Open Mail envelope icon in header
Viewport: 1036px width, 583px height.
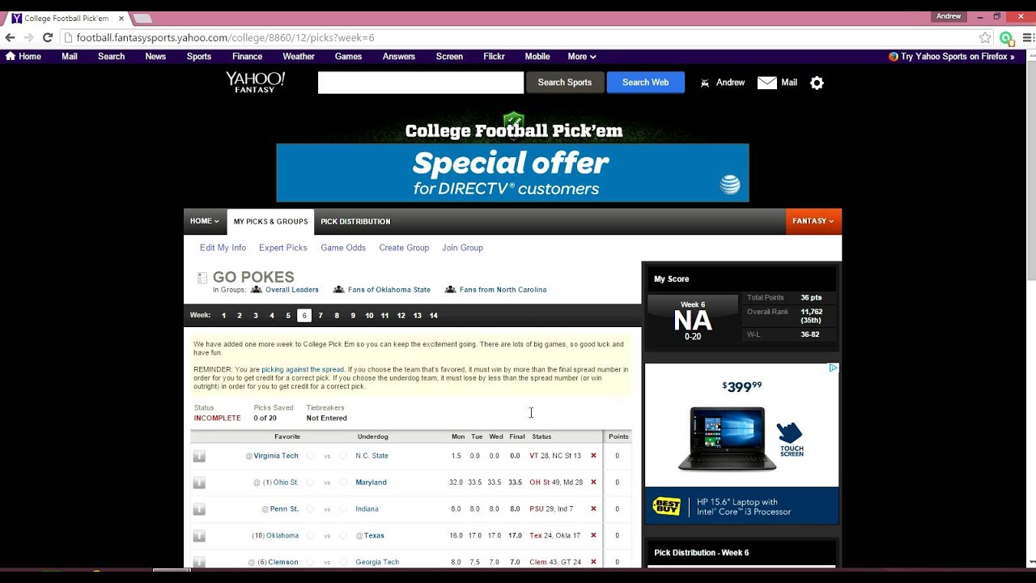tap(766, 83)
